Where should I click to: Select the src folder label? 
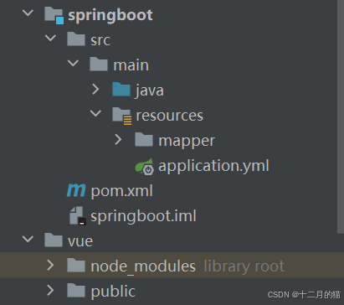100,40
